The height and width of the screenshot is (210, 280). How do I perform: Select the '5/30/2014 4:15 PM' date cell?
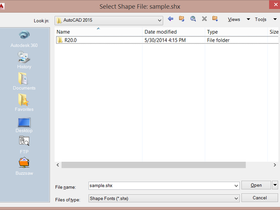[165, 40]
